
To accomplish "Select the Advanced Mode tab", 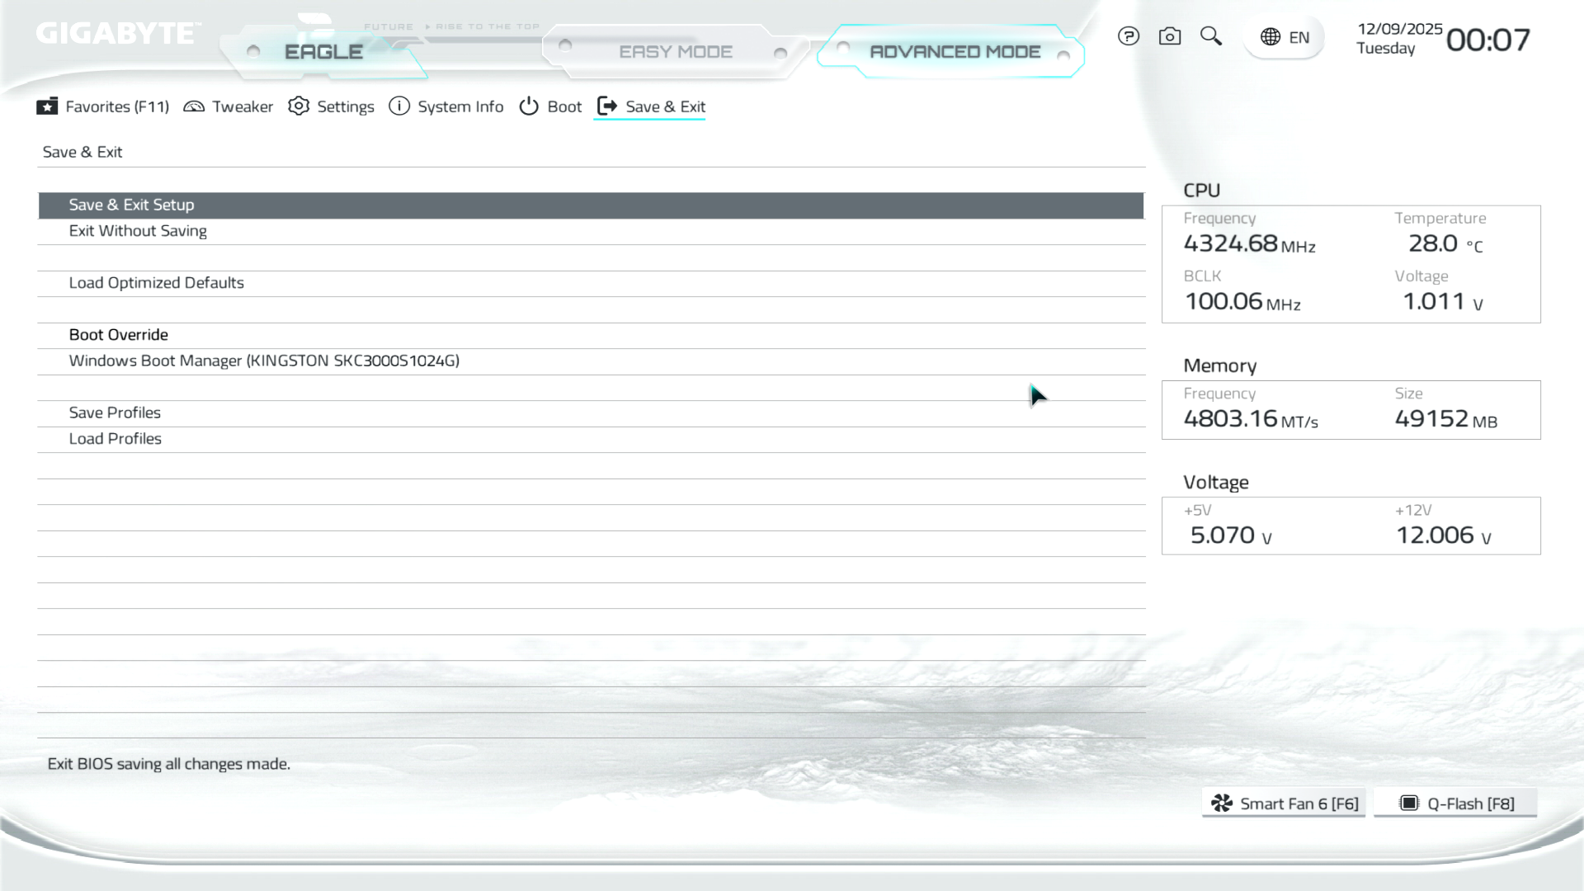I will [x=955, y=52].
